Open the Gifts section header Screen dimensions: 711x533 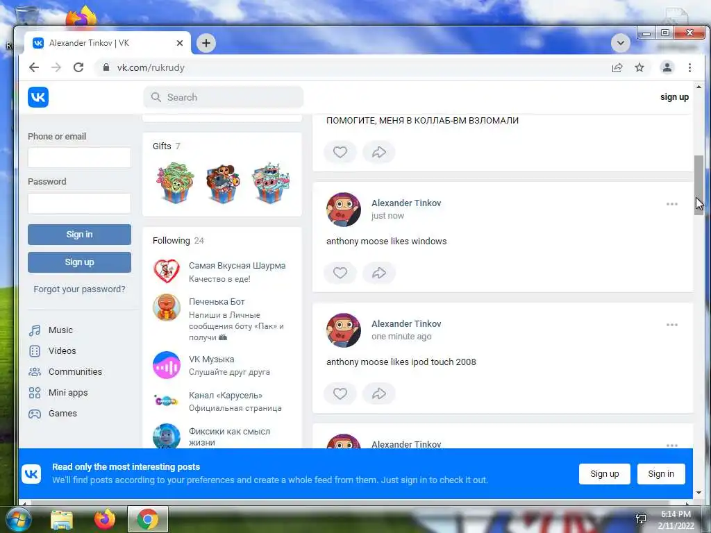[167, 146]
